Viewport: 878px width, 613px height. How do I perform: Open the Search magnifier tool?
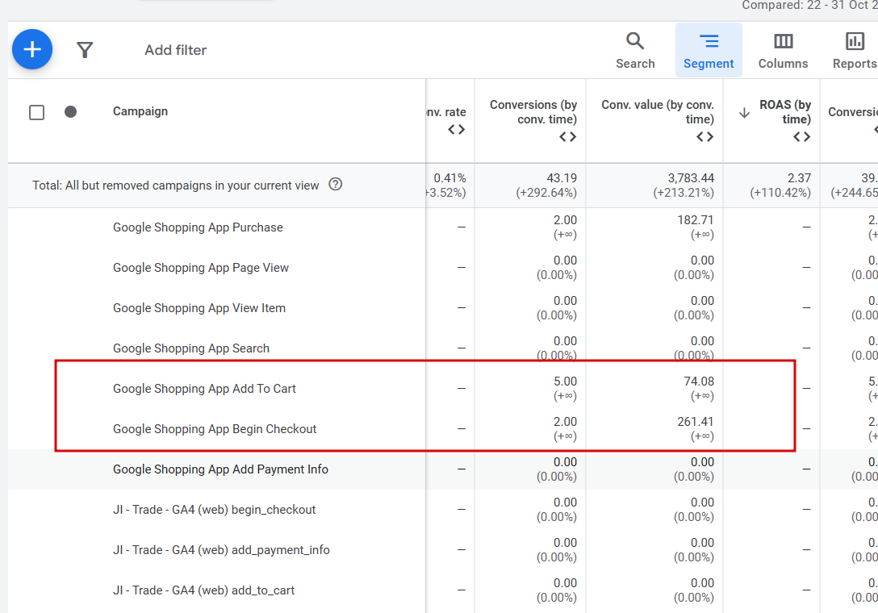click(x=635, y=51)
